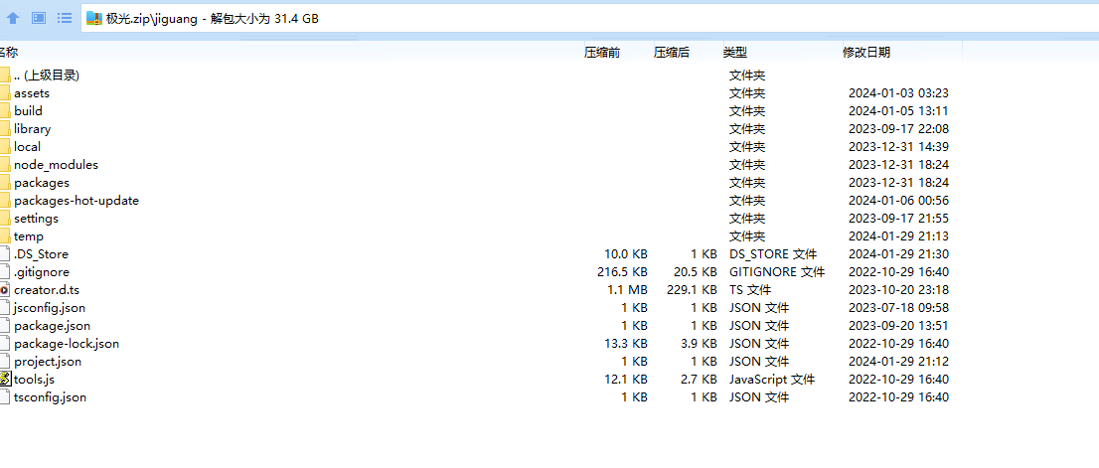Click the archive path address field

(x=596, y=18)
